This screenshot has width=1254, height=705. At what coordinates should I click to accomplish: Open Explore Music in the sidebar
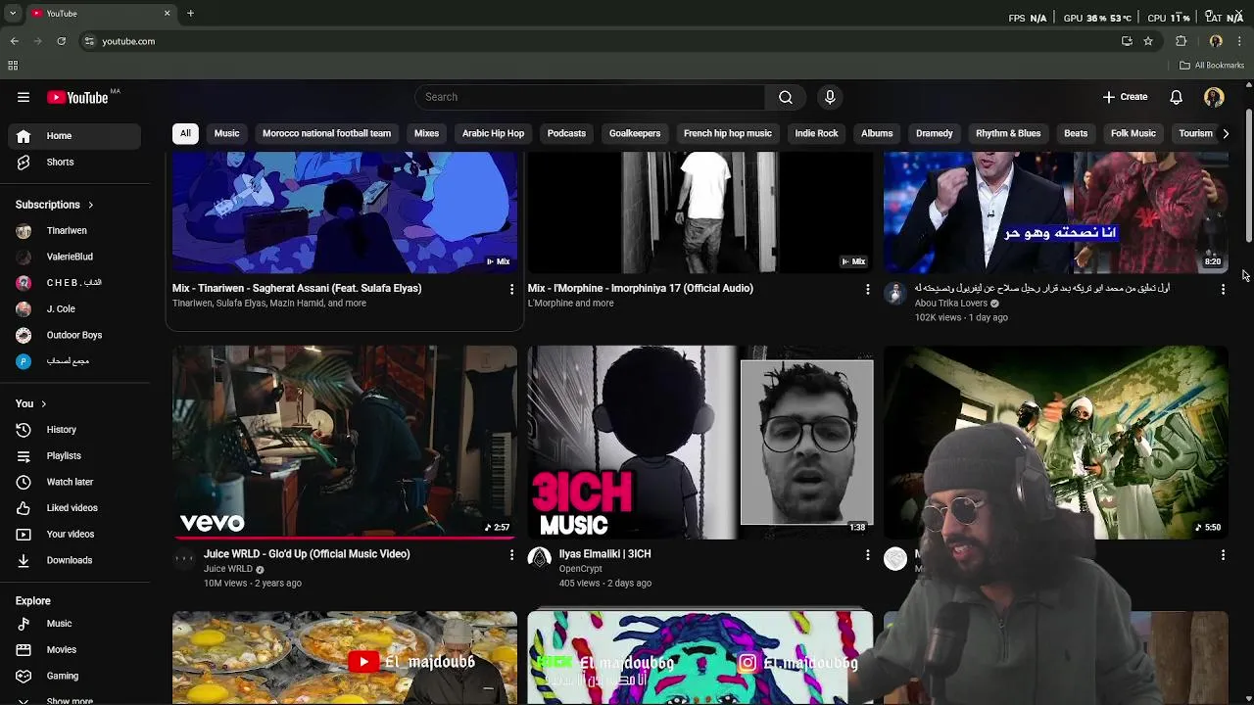(x=74, y=624)
